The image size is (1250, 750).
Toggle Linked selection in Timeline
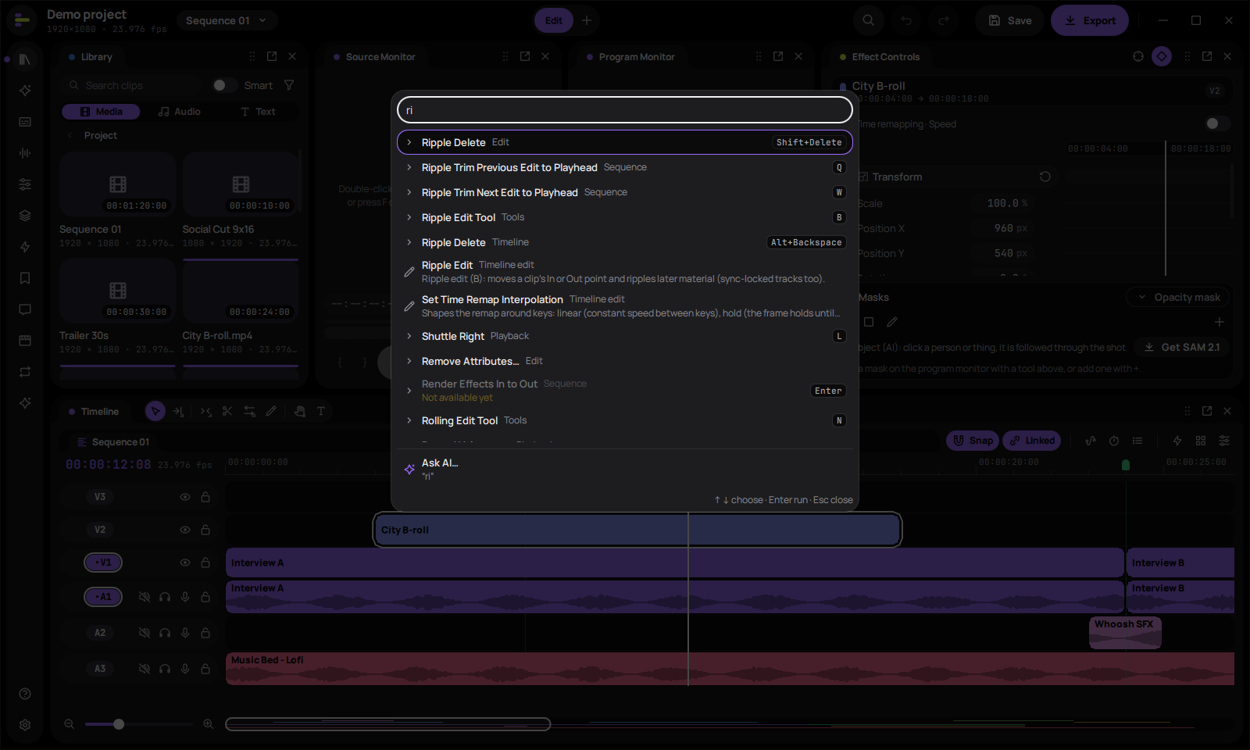click(x=1032, y=441)
